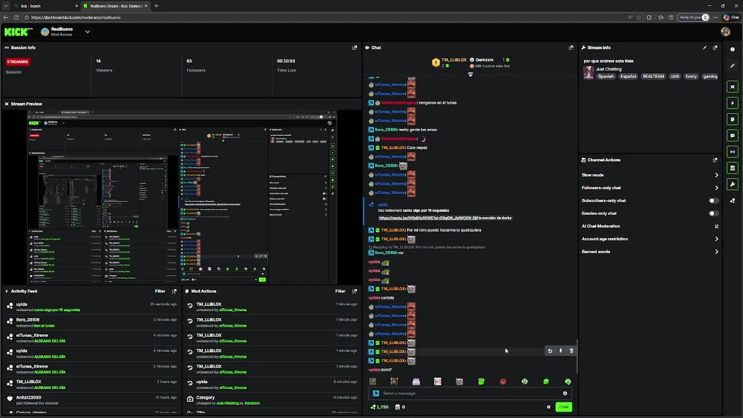The image size is (743, 418).
Task: Pop out the Channel Actions panel
Action: tap(715, 160)
